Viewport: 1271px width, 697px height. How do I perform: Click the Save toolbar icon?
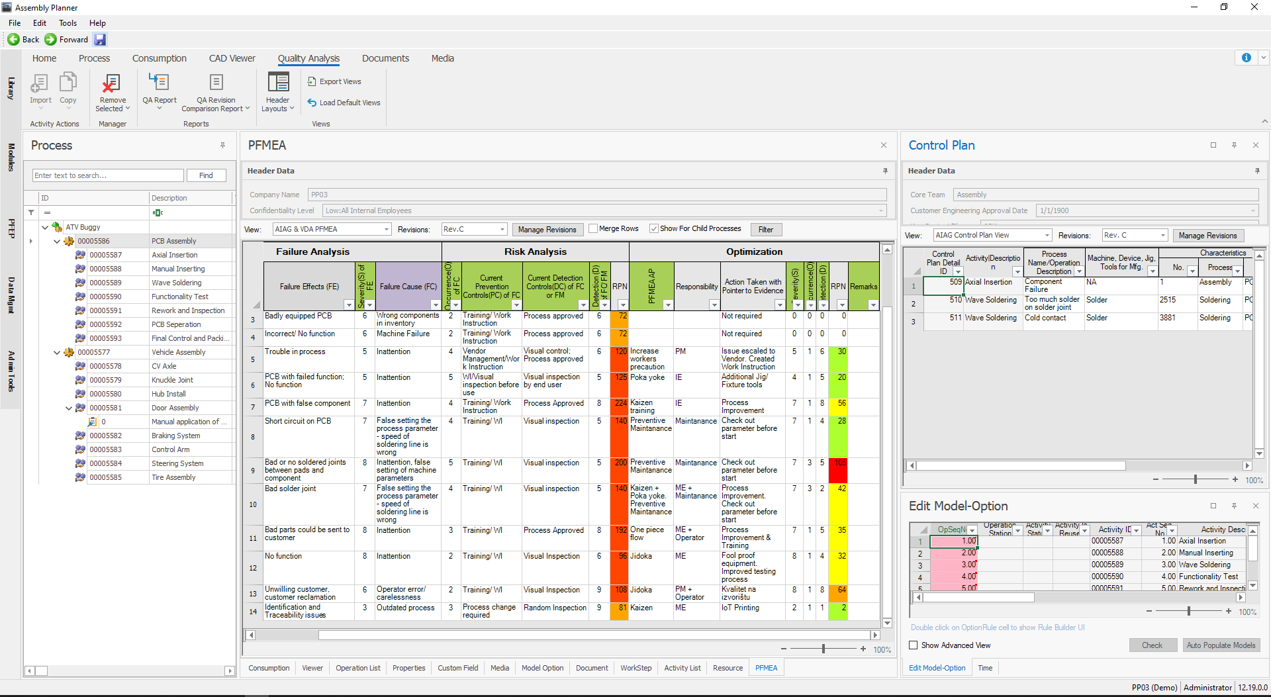click(x=100, y=39)
